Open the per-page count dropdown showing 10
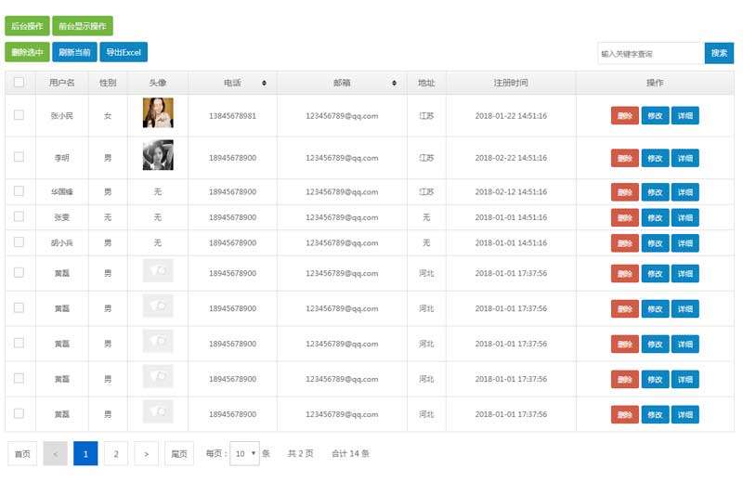Viewport: 743px width, 482px height. 245,454
